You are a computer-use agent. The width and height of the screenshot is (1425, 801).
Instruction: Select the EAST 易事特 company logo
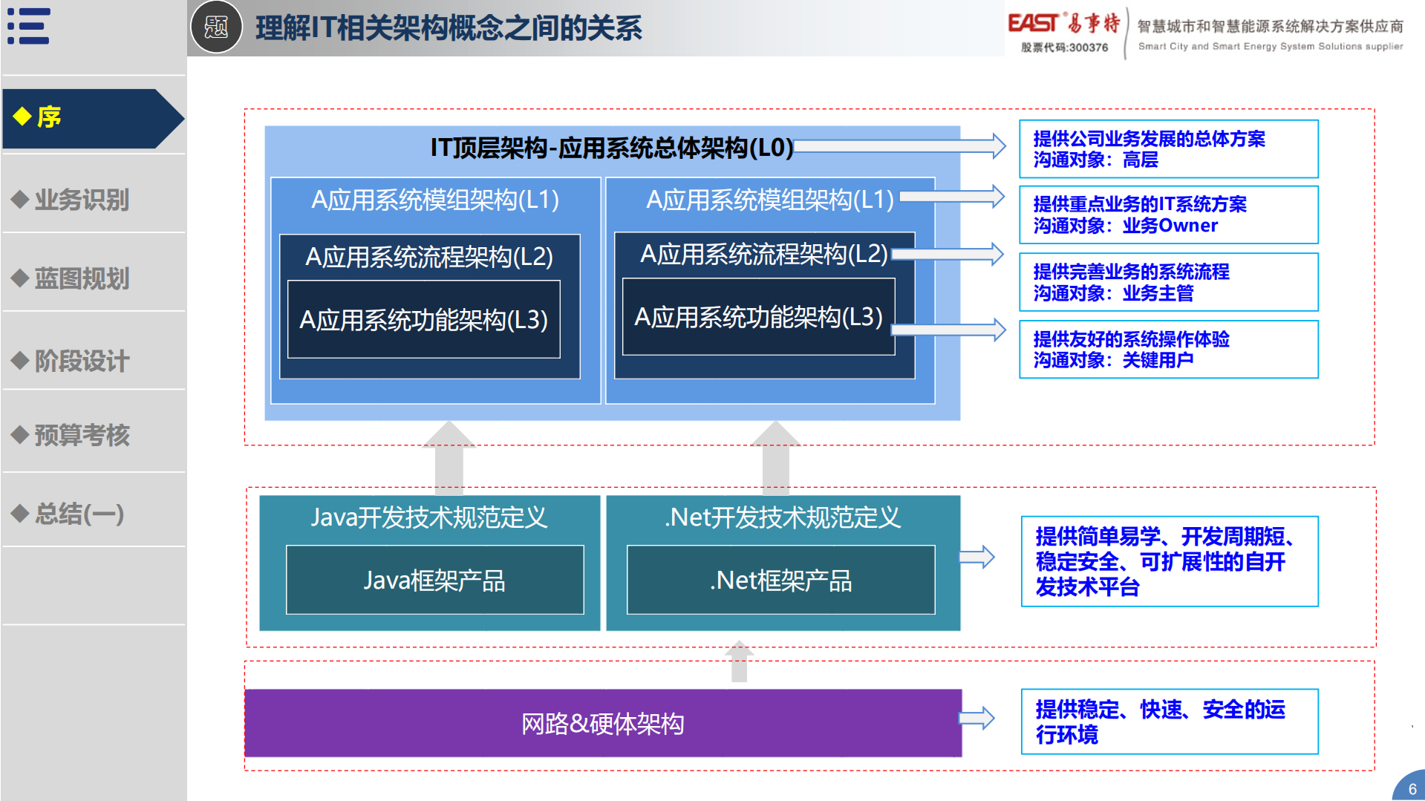(1065, 23)
